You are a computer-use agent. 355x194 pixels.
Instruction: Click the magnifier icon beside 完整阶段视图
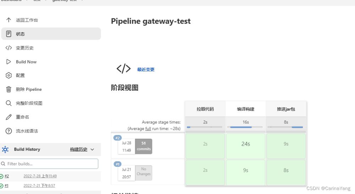(x=9, y=103)
